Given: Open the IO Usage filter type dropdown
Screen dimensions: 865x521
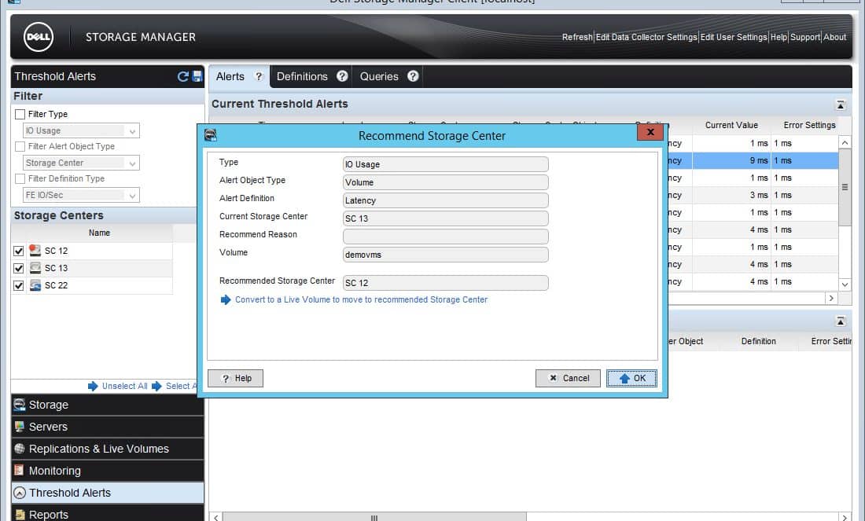Looking at the screenshot, I should pos(81,130).
